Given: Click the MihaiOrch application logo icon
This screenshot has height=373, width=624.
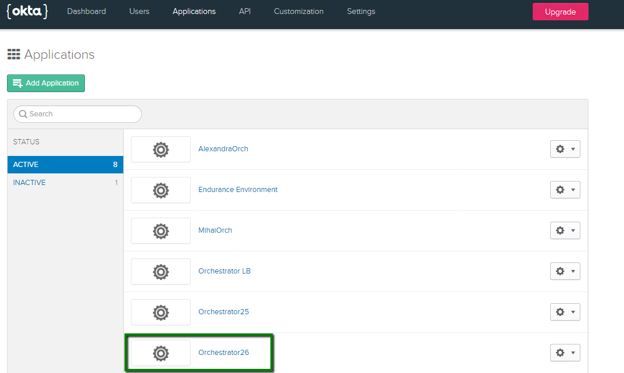Looking at the screenshot, I should (x=161, y=230).
